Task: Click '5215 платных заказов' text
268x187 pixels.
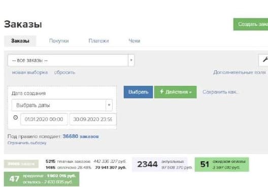Action: (68, 161)
